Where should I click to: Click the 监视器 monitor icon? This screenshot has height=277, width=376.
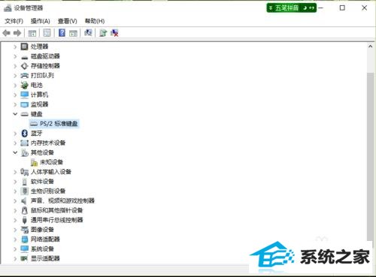pyautogui.click(x=24, y=104)
